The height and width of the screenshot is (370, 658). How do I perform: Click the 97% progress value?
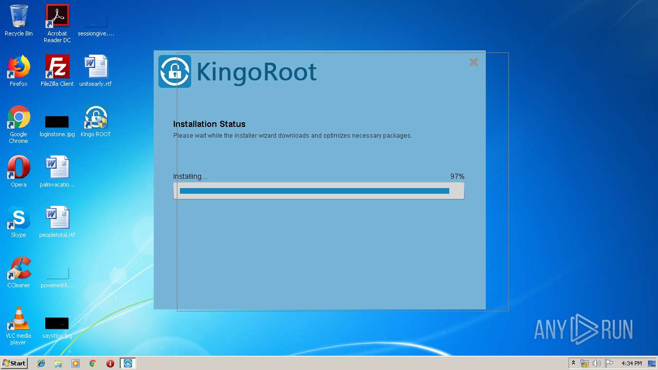(x=457, y=176)
